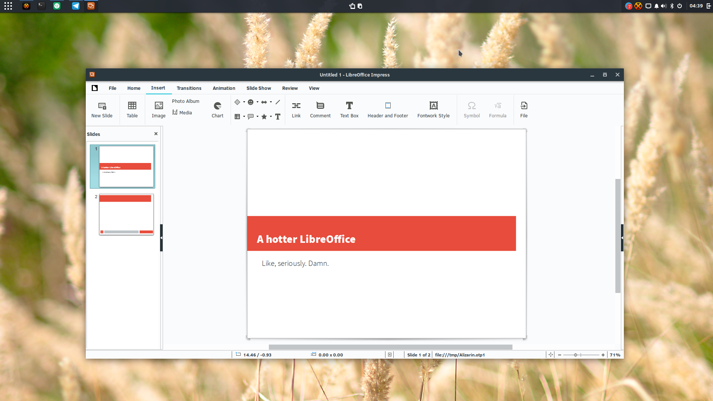Click the Image insert icon
Screen dimensions: 713x401
pos(159,106)
